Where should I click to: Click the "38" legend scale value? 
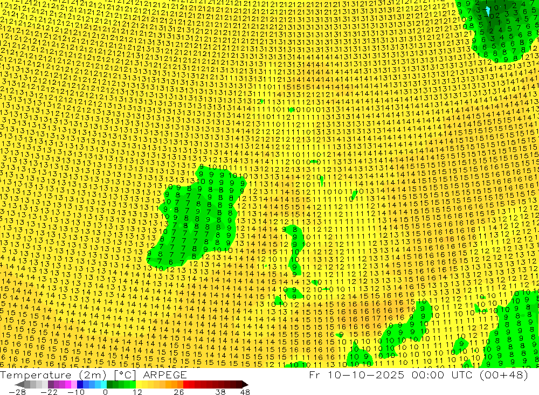point(220,392)
